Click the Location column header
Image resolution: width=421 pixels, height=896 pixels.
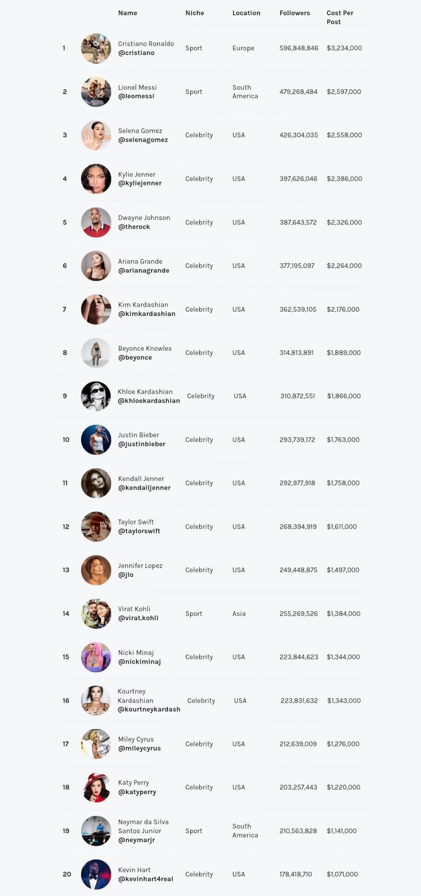[246, 13]
